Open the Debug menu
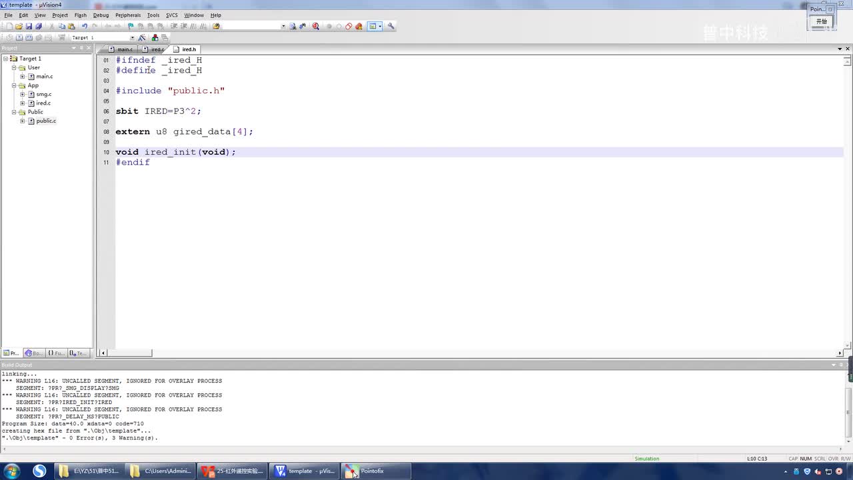853x480 pixels. click(101, 15)
